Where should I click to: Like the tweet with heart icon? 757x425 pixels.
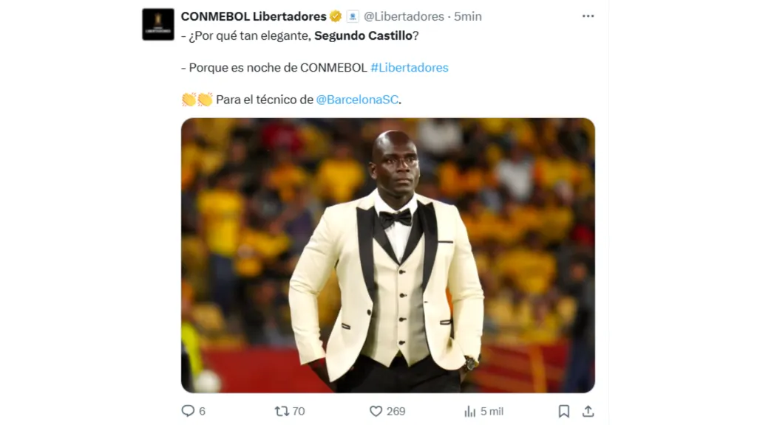coord(376,411)
